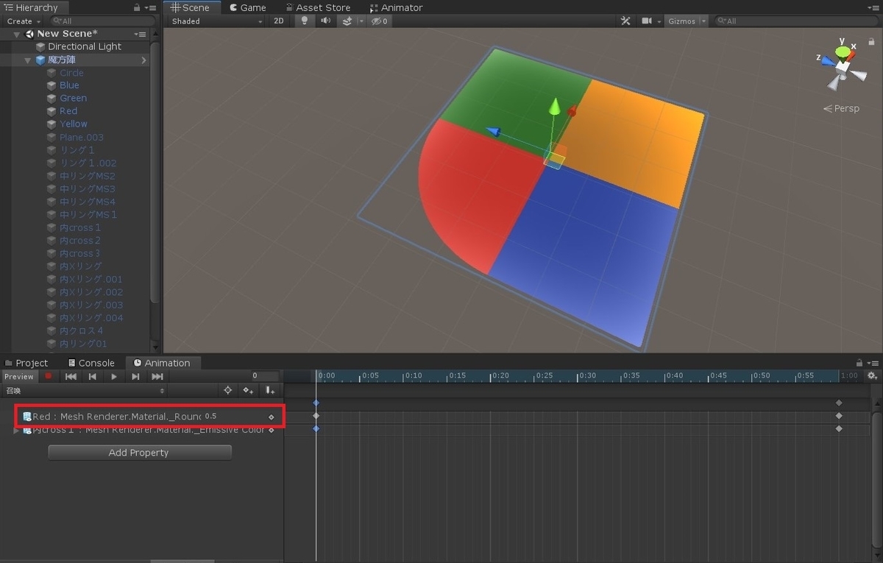The height and width of the screenshot is (563, 883).
Task: Select the Animation tab
Action: point(162,363)
